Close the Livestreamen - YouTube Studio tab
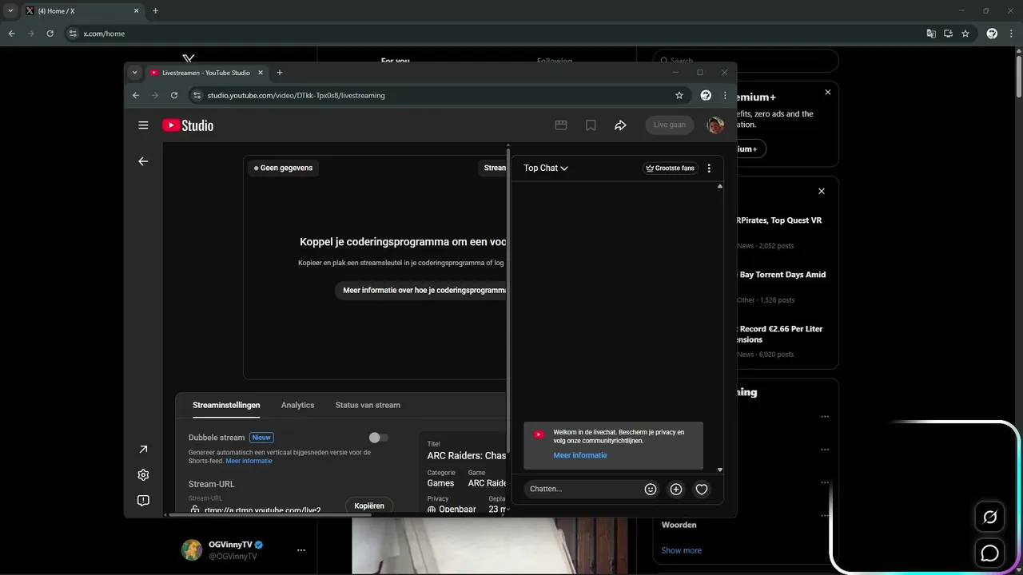This screenshot has width=1023, height=575. pyautogui.click(x=261, y=73)
